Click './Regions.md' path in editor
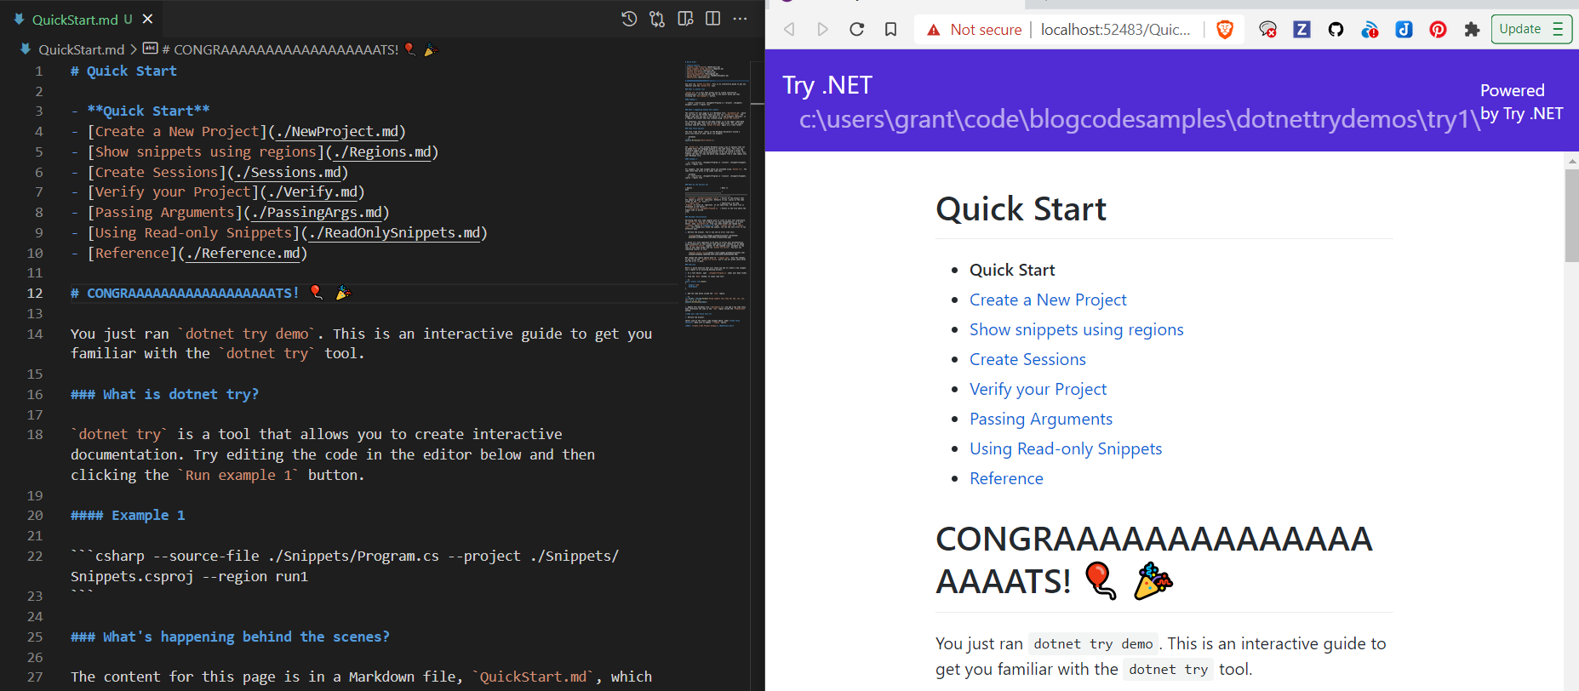1579x691 pixels. (x=382, y=151)
